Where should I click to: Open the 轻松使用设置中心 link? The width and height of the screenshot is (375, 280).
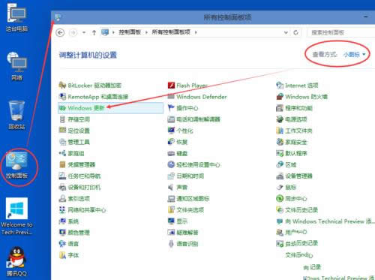(x=198, y=164)
